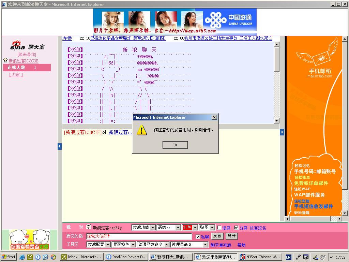349x262 pixels.
Task: Click the message input field 要说的话
Action: [x=139, y=236]
